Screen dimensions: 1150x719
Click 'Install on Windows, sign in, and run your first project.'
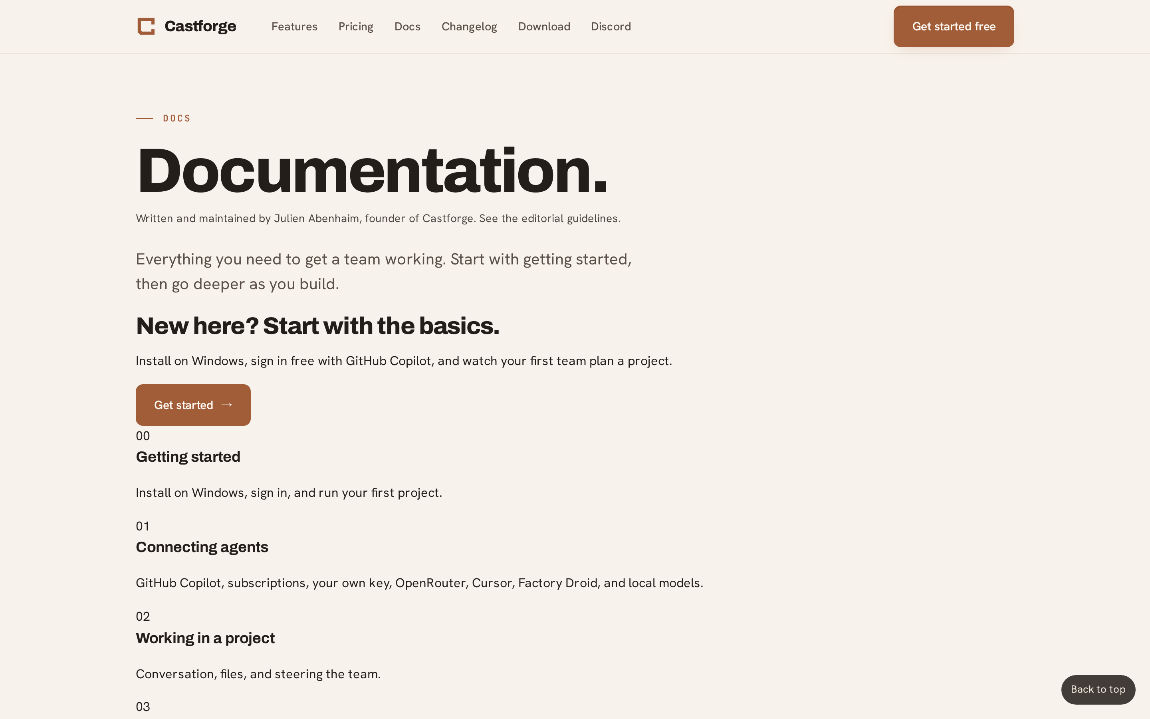point(289,493)
